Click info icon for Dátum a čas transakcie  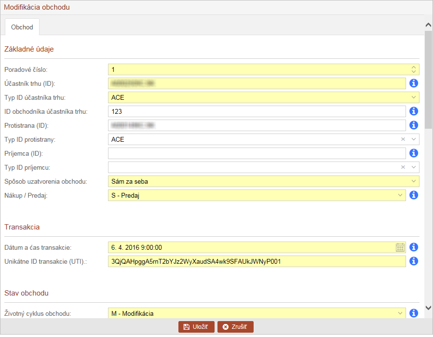(413, 247)
